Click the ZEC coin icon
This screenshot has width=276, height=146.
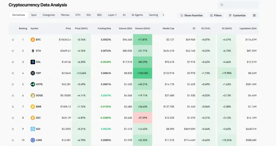(x=33, y=118)
